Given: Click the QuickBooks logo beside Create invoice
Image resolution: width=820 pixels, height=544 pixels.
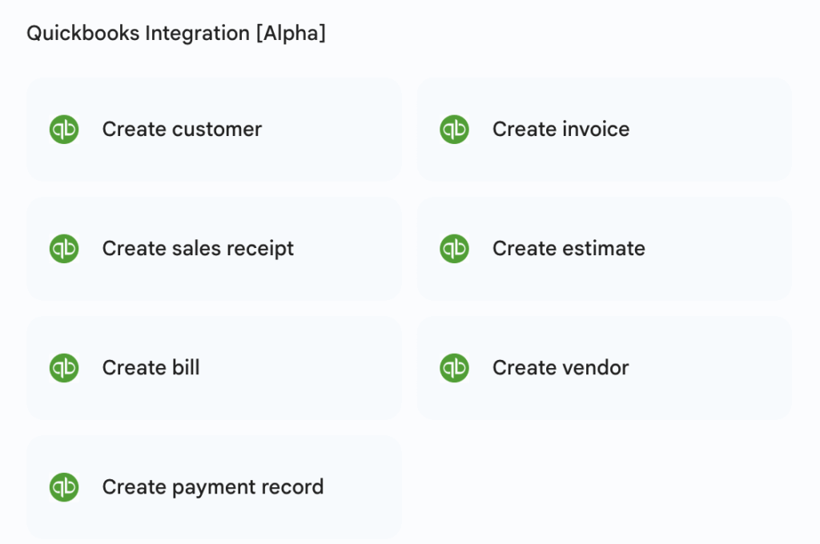Looking at the screenshot, I should (x=454, y=130).
